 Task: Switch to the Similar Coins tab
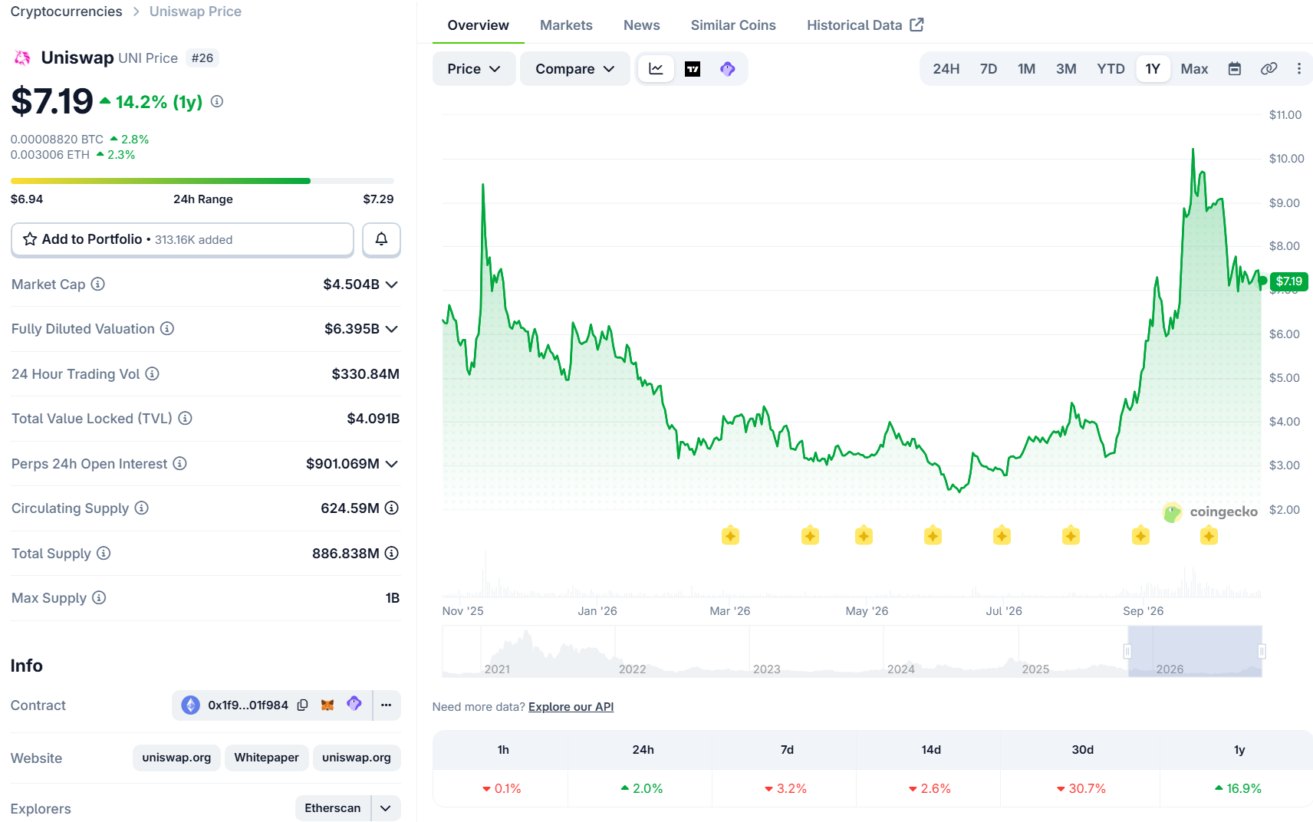pyautogui.click(x=733, y=25)
